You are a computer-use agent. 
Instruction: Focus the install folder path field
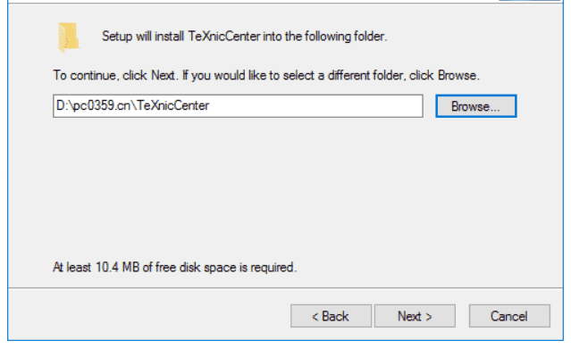(238, 106)
